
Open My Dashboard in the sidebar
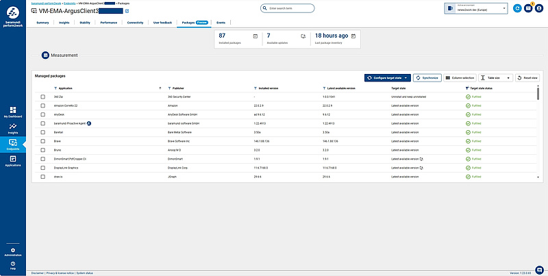point(13,112)
